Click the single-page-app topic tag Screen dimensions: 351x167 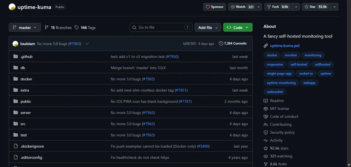(x=279, y=74)
